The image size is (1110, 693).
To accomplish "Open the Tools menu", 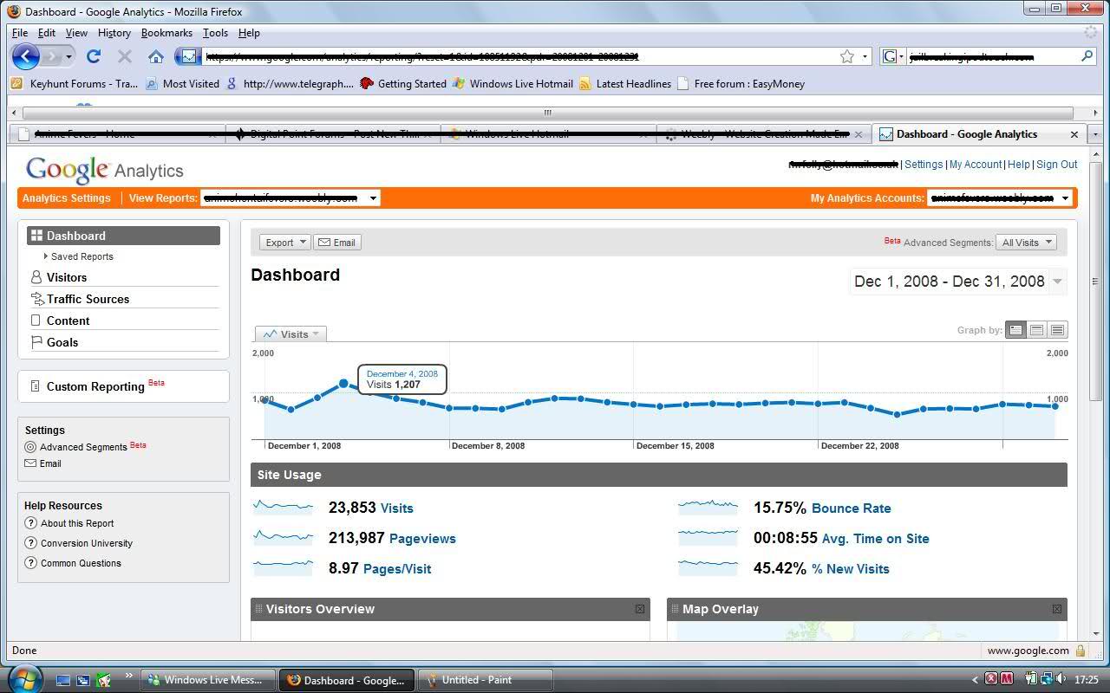I will point(215,33).
